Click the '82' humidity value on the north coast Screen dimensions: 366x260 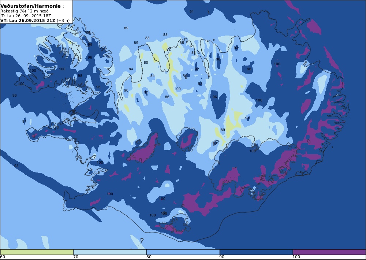pos(168,49)
